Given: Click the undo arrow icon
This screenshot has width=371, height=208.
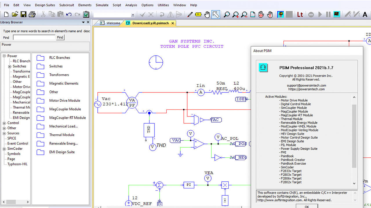Looking at the screenshot, I should pos(69,14).
